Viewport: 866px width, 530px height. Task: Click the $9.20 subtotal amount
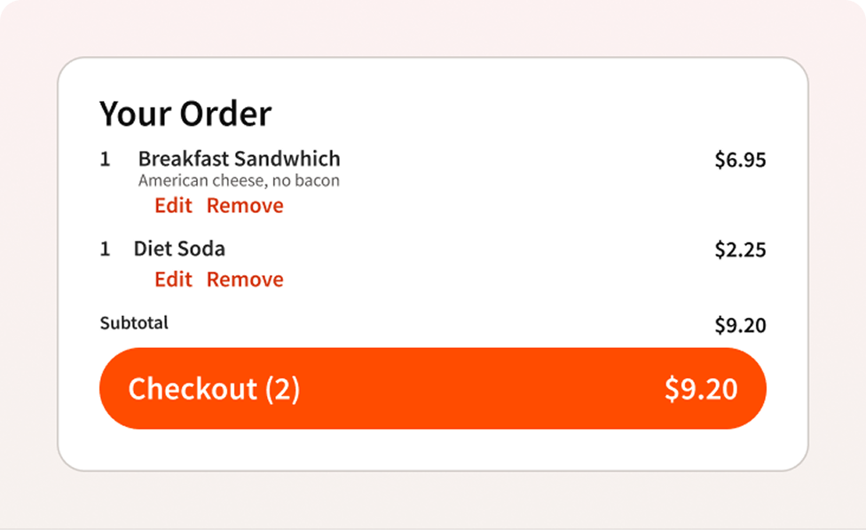click(740, 325)
